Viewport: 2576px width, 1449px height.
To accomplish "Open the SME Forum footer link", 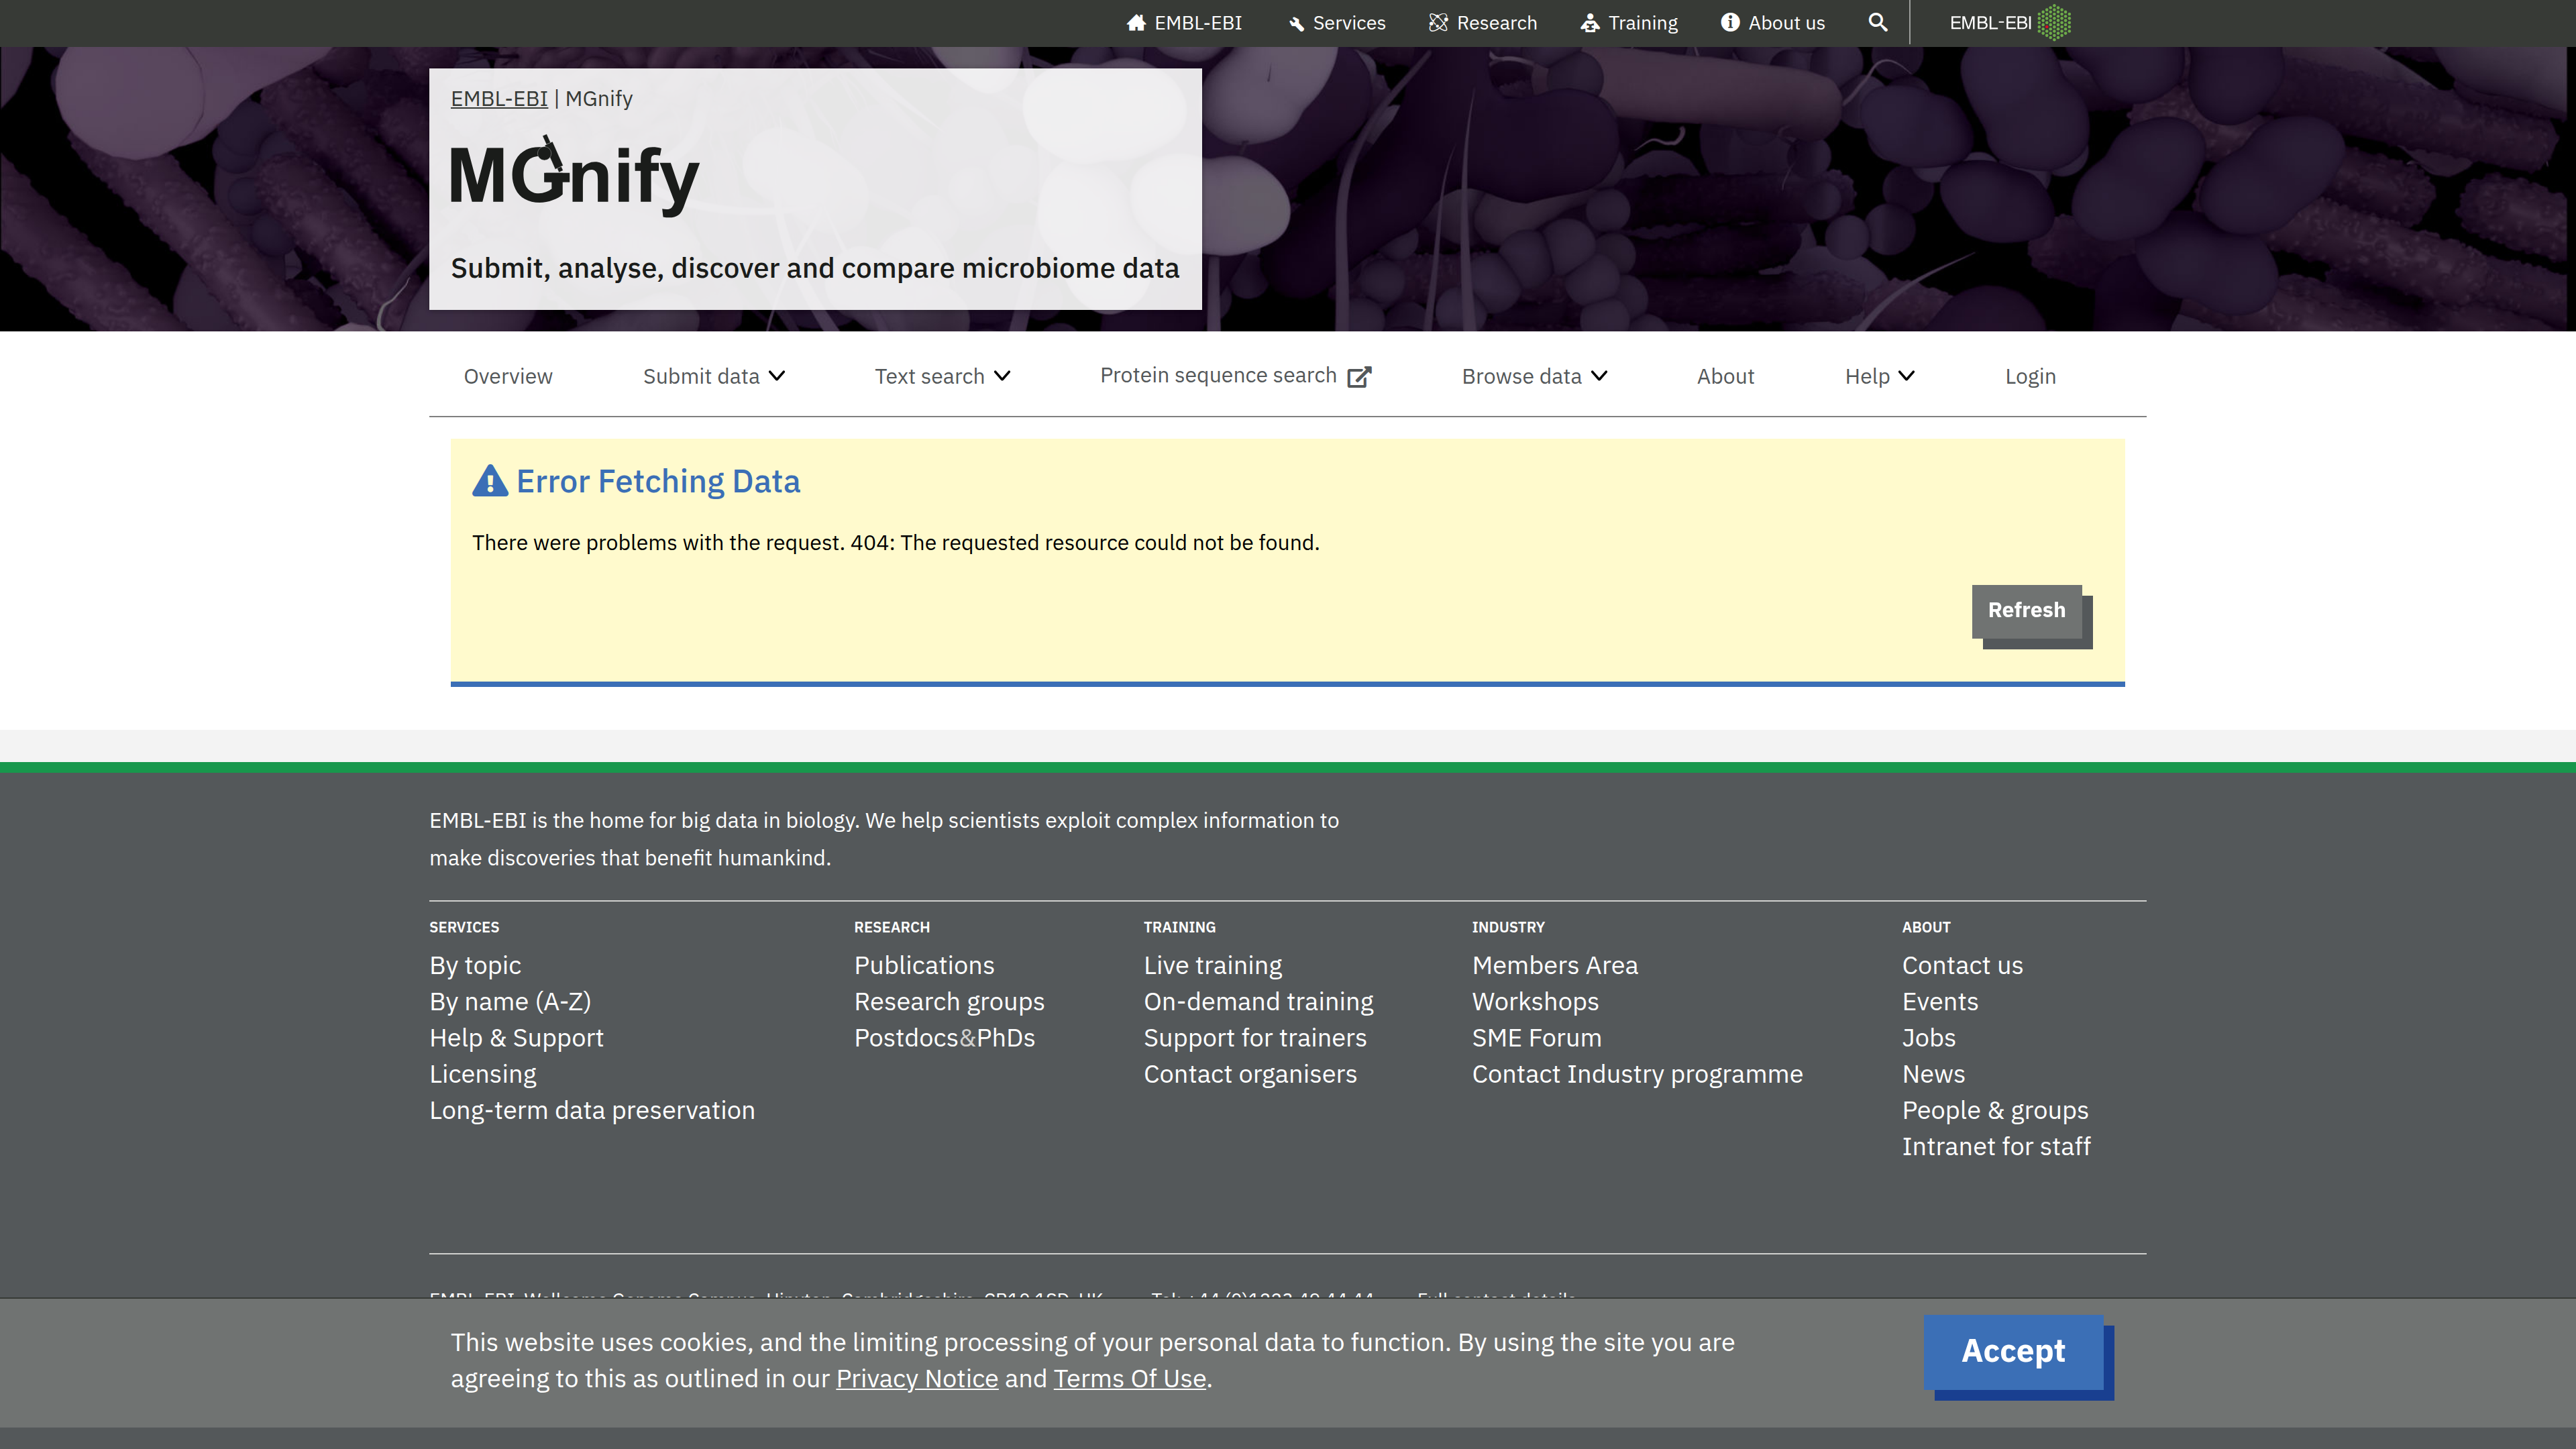I will pyautogui.click(x=1537, y=1038).
